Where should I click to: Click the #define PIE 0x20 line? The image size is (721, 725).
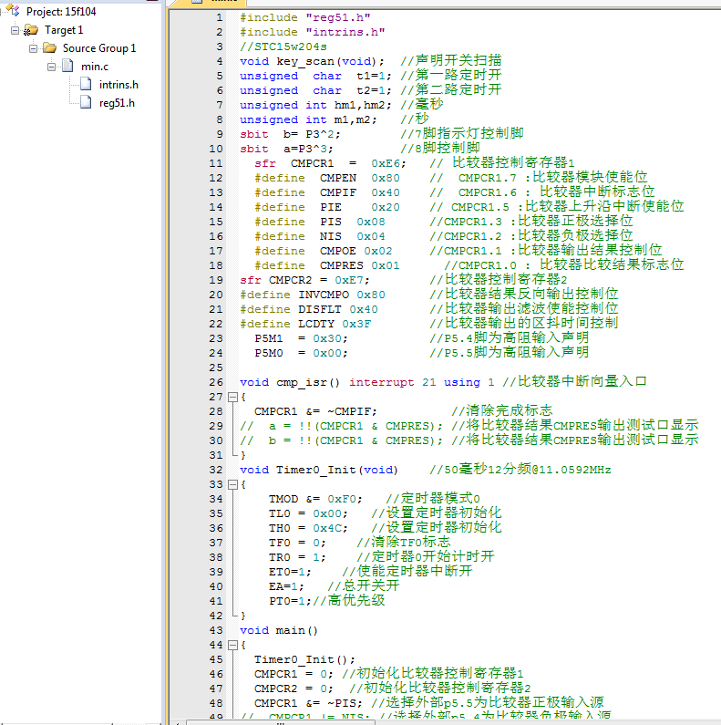coord(326,207)
